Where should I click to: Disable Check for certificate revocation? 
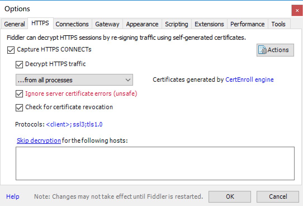click(19, 107)
